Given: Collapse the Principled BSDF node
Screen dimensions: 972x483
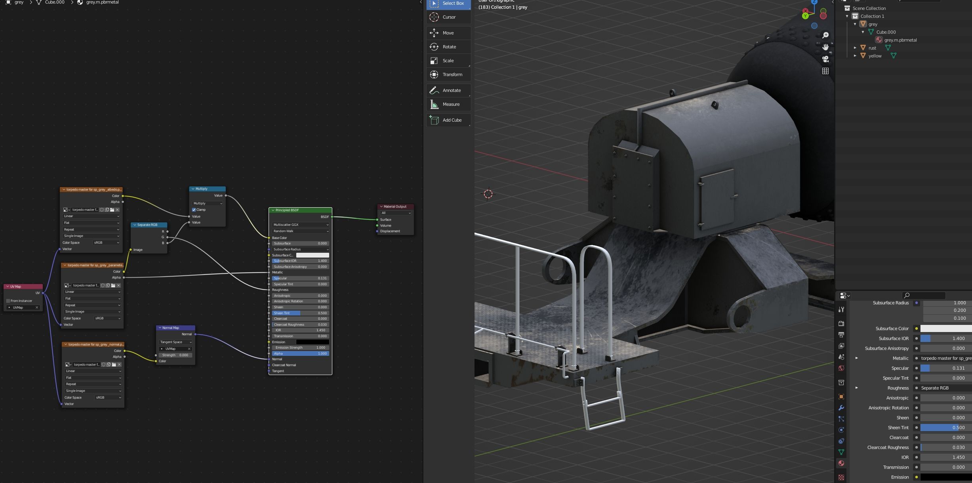Looking at the screenshot, I should [273, 210].
